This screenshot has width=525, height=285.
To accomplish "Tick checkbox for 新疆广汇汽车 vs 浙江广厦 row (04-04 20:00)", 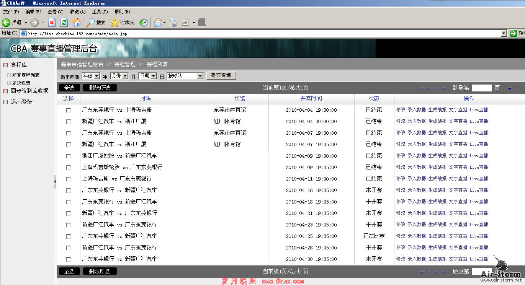I will 69,122.
